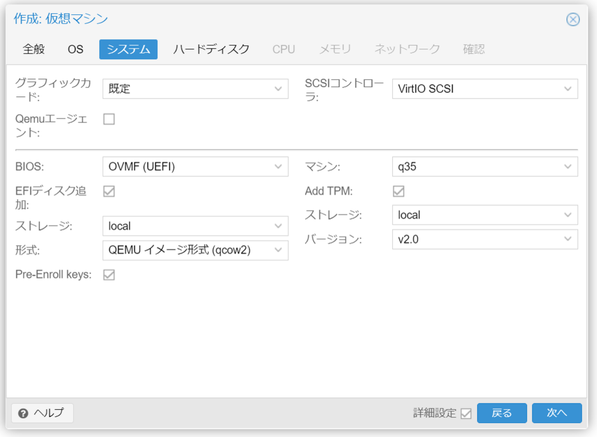Screen dimensions: 597x437
Task: Switch to the 全般 tab
Action: point(34,49)
